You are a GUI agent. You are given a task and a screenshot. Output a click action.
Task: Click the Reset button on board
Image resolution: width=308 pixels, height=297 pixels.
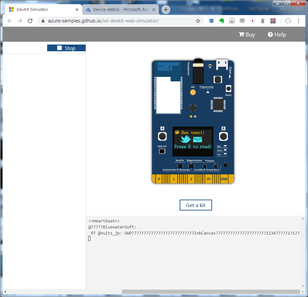pyautogui.click(x=228, y=89)
